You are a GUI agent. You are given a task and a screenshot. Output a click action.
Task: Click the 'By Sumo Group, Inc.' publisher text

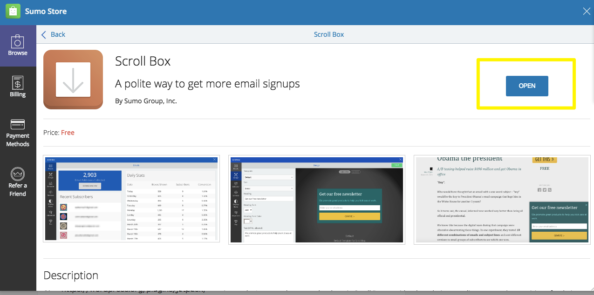(x=146, y=101)
